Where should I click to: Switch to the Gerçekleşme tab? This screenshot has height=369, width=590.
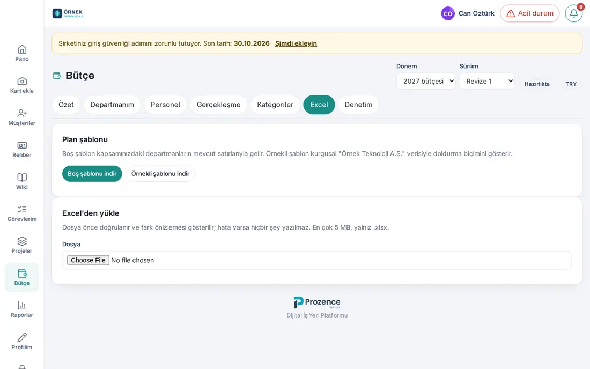coord(219,105)
